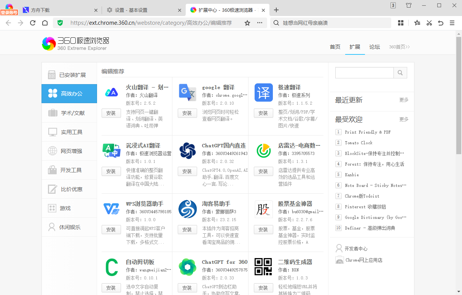The width and height of the screenshot is (462, 295).
Task: Click the WPS浏览器助手 extension icon
Action: pyautogui.click(x=111, y=209)
